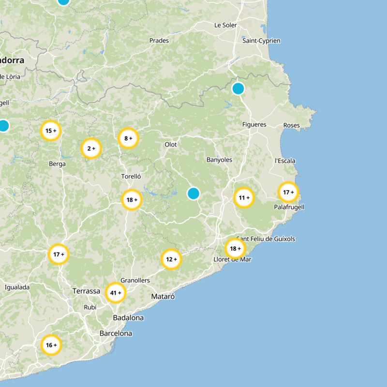Viewport: 387px width, 387px height.
Task: Click the Le Soler label
Action: (225, 25)
